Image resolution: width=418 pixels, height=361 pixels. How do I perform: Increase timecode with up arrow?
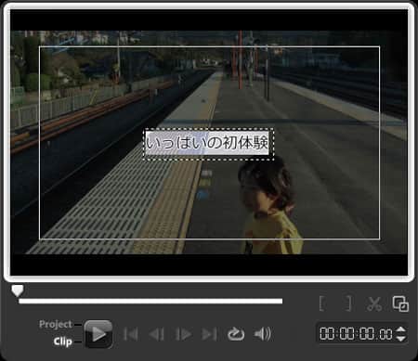[401, 329]
